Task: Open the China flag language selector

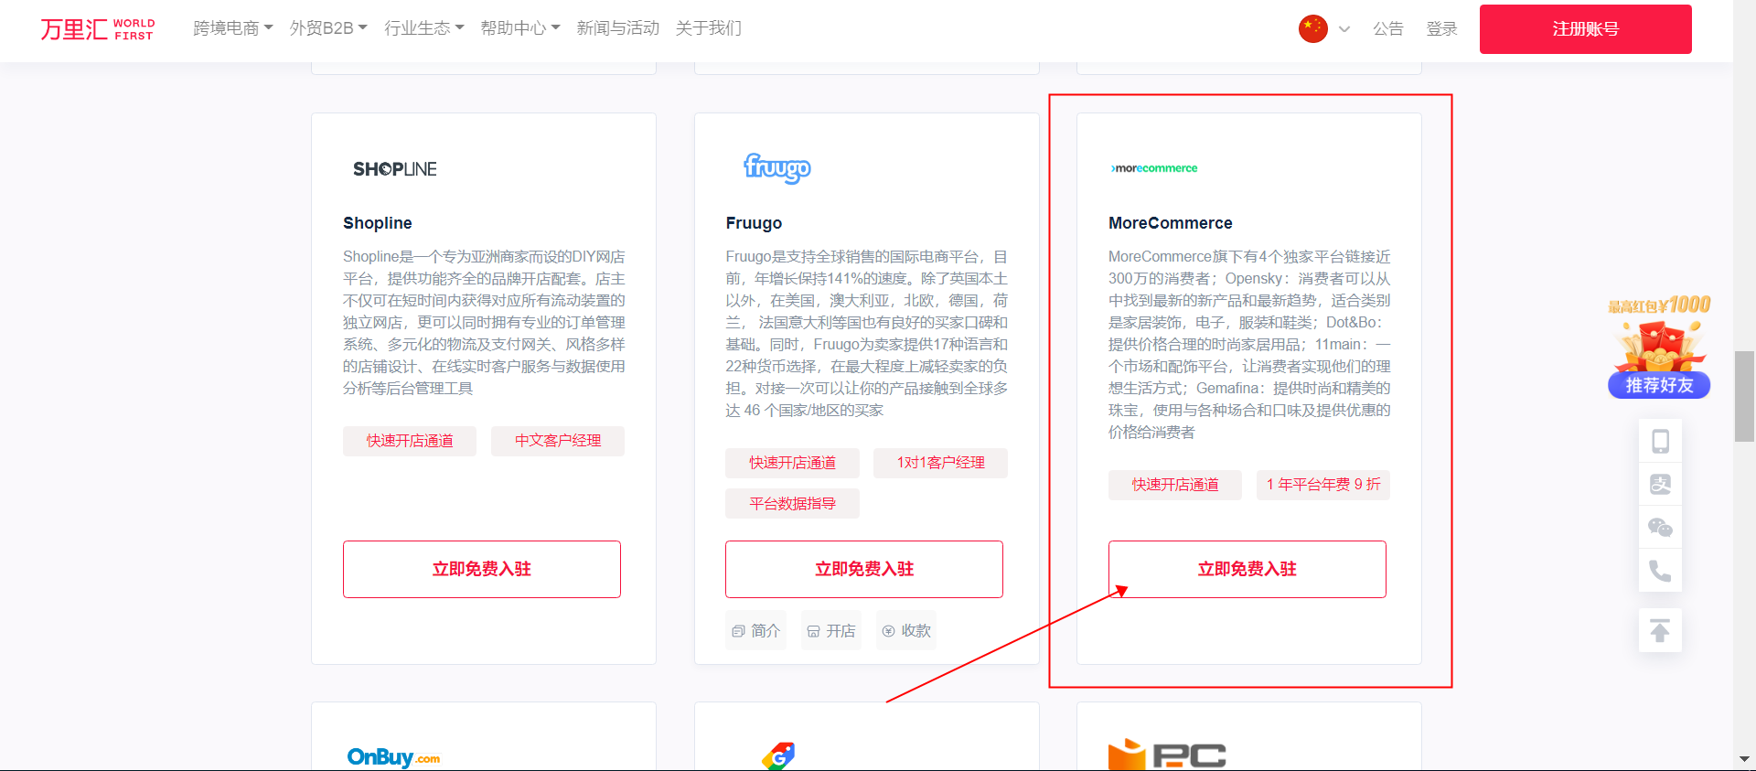Action: coord(1313,29)
